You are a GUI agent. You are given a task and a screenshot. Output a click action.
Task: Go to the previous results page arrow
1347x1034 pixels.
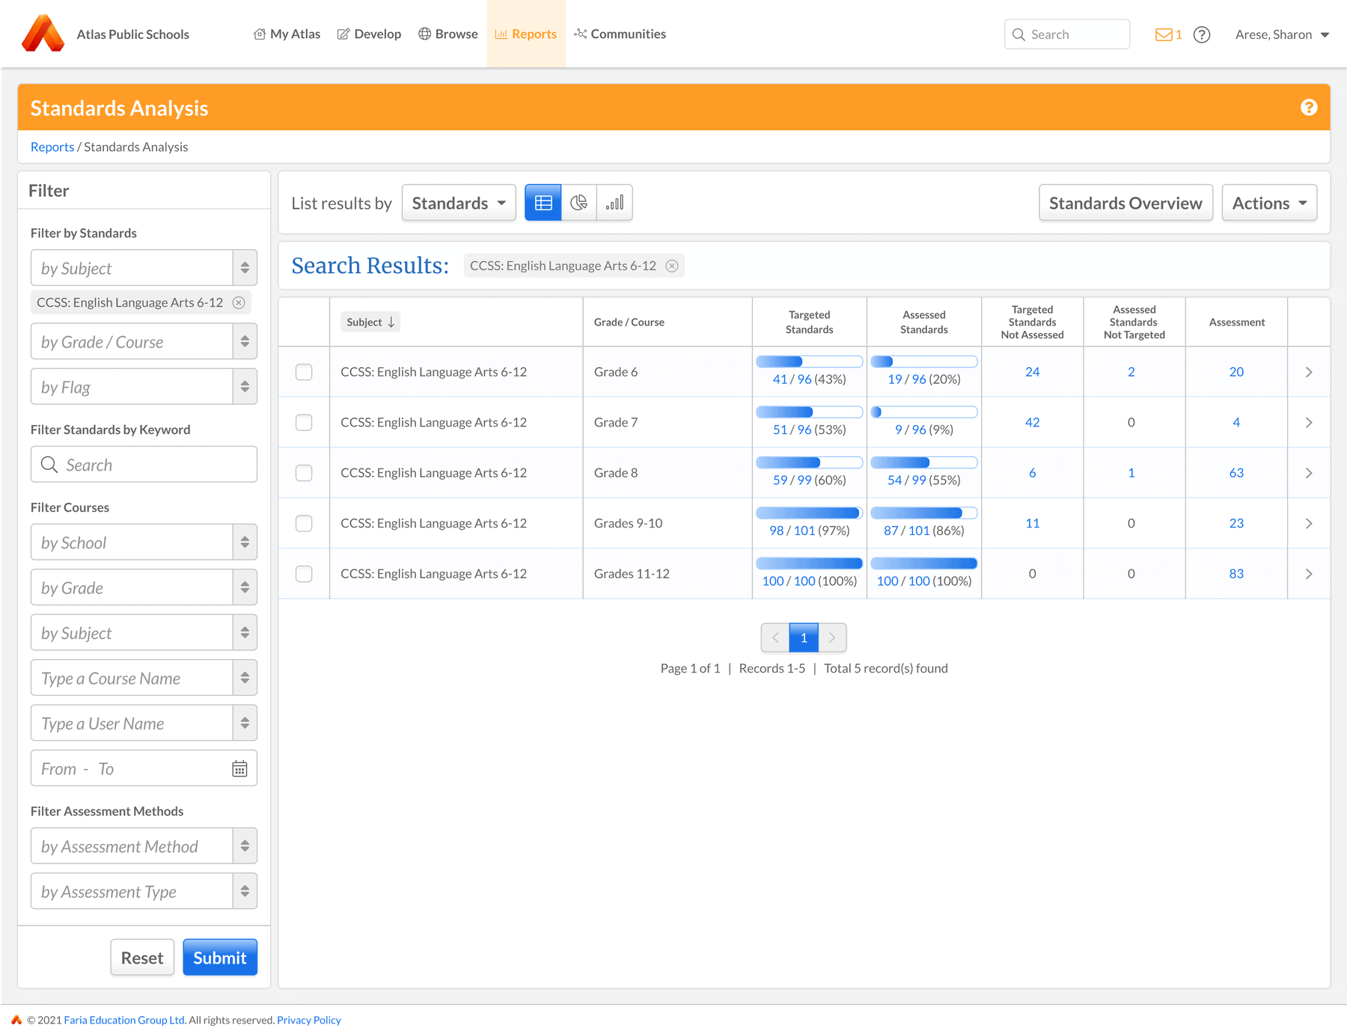coord(775,637)
